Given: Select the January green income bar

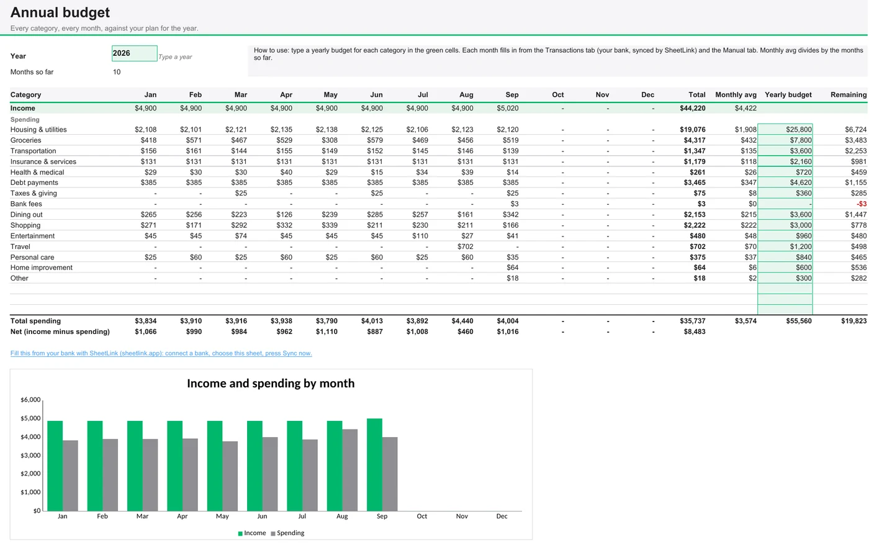Looking at the screenshot, I should click(55, 466).
